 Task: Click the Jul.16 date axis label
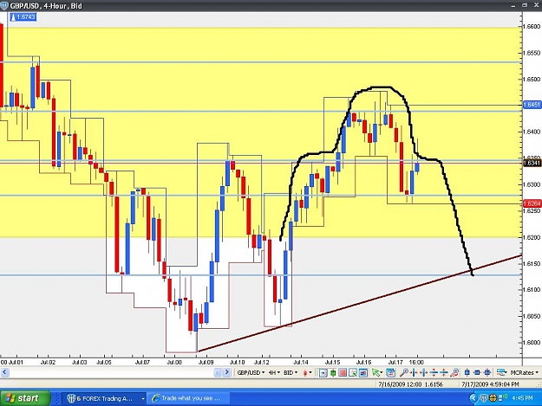pos(364,362)
